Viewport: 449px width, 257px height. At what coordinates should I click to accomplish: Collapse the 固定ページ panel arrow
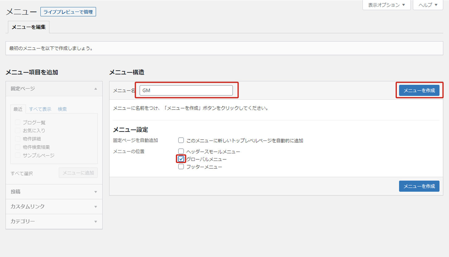click(96, 89)
